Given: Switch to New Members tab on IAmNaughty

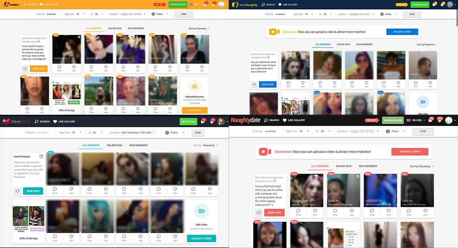Looking at the screenshot, I should (x=364, y=44).
